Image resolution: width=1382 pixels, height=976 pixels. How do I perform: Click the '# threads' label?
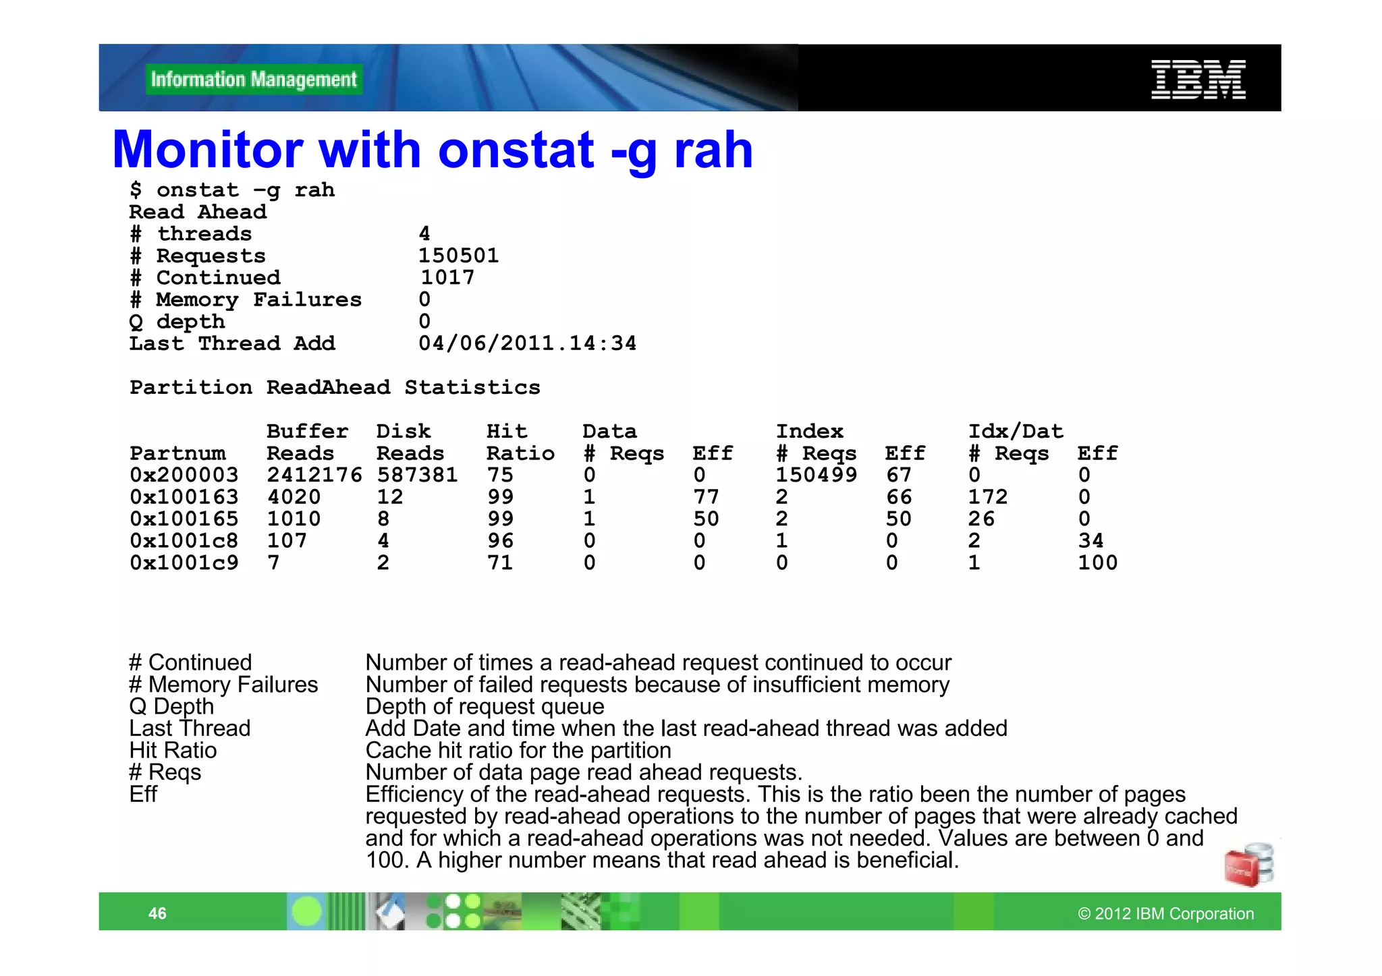tap(191, 234)
